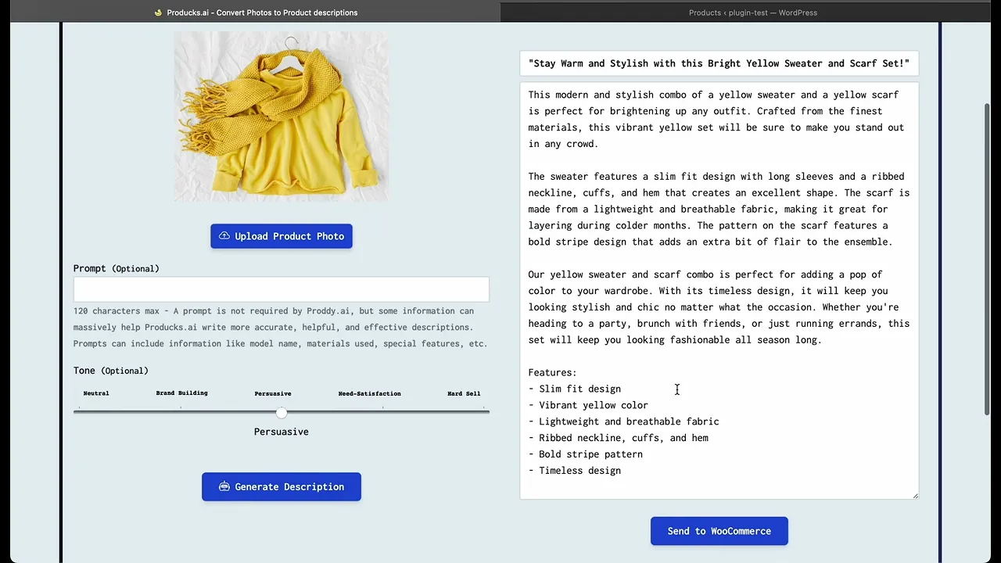Click the selected tone value 'Persuasive' below slider
The height and width of the screenshot is (563, 1001).
(x=282, y=432)
